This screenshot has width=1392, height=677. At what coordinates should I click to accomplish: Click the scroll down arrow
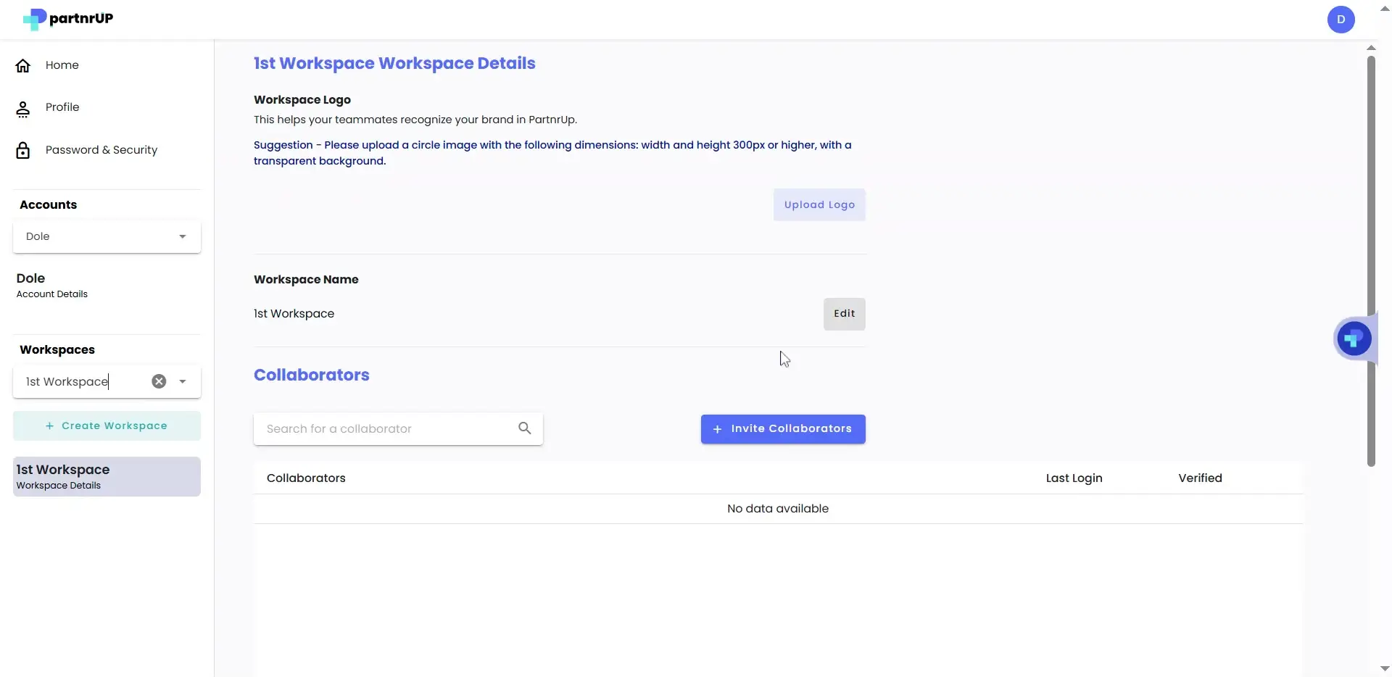(1383, 668)
